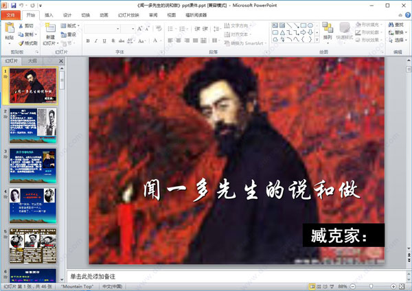The image size is (412, 291).
Task: Switch to Normal view in status bar
Action: pyautogui.click(x=312, y=286)
